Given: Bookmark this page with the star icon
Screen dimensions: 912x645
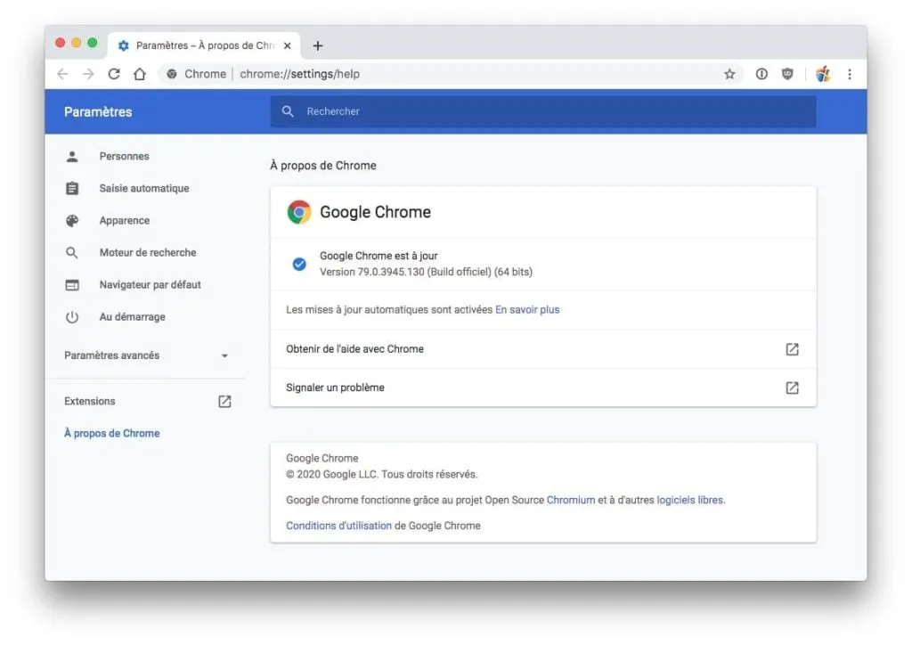Looking at the screenshot, I should pyautogui.click(x=729, y=74).
